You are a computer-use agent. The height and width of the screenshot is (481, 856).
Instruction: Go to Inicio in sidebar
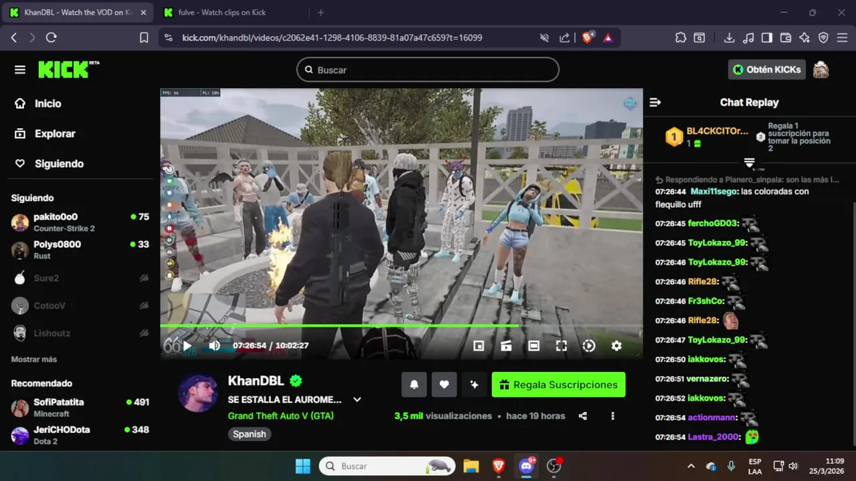38,104
